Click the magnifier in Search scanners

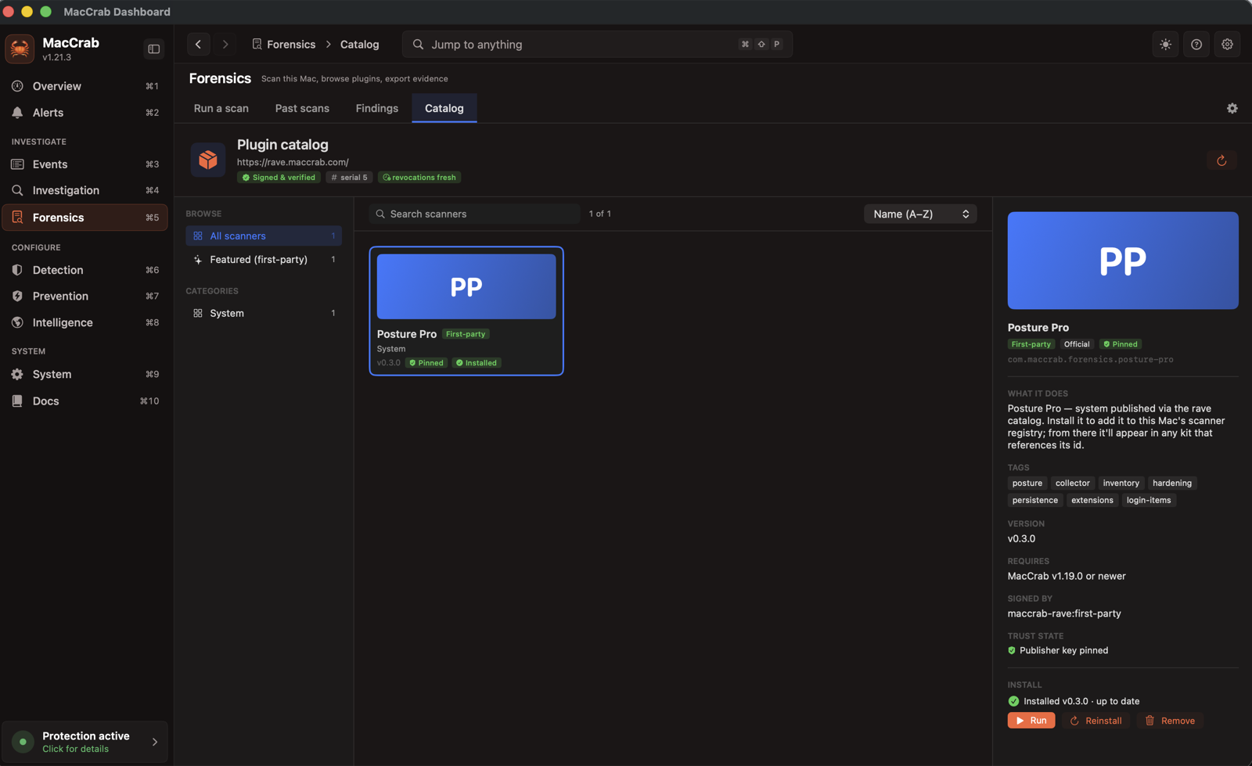coord(380,214)
